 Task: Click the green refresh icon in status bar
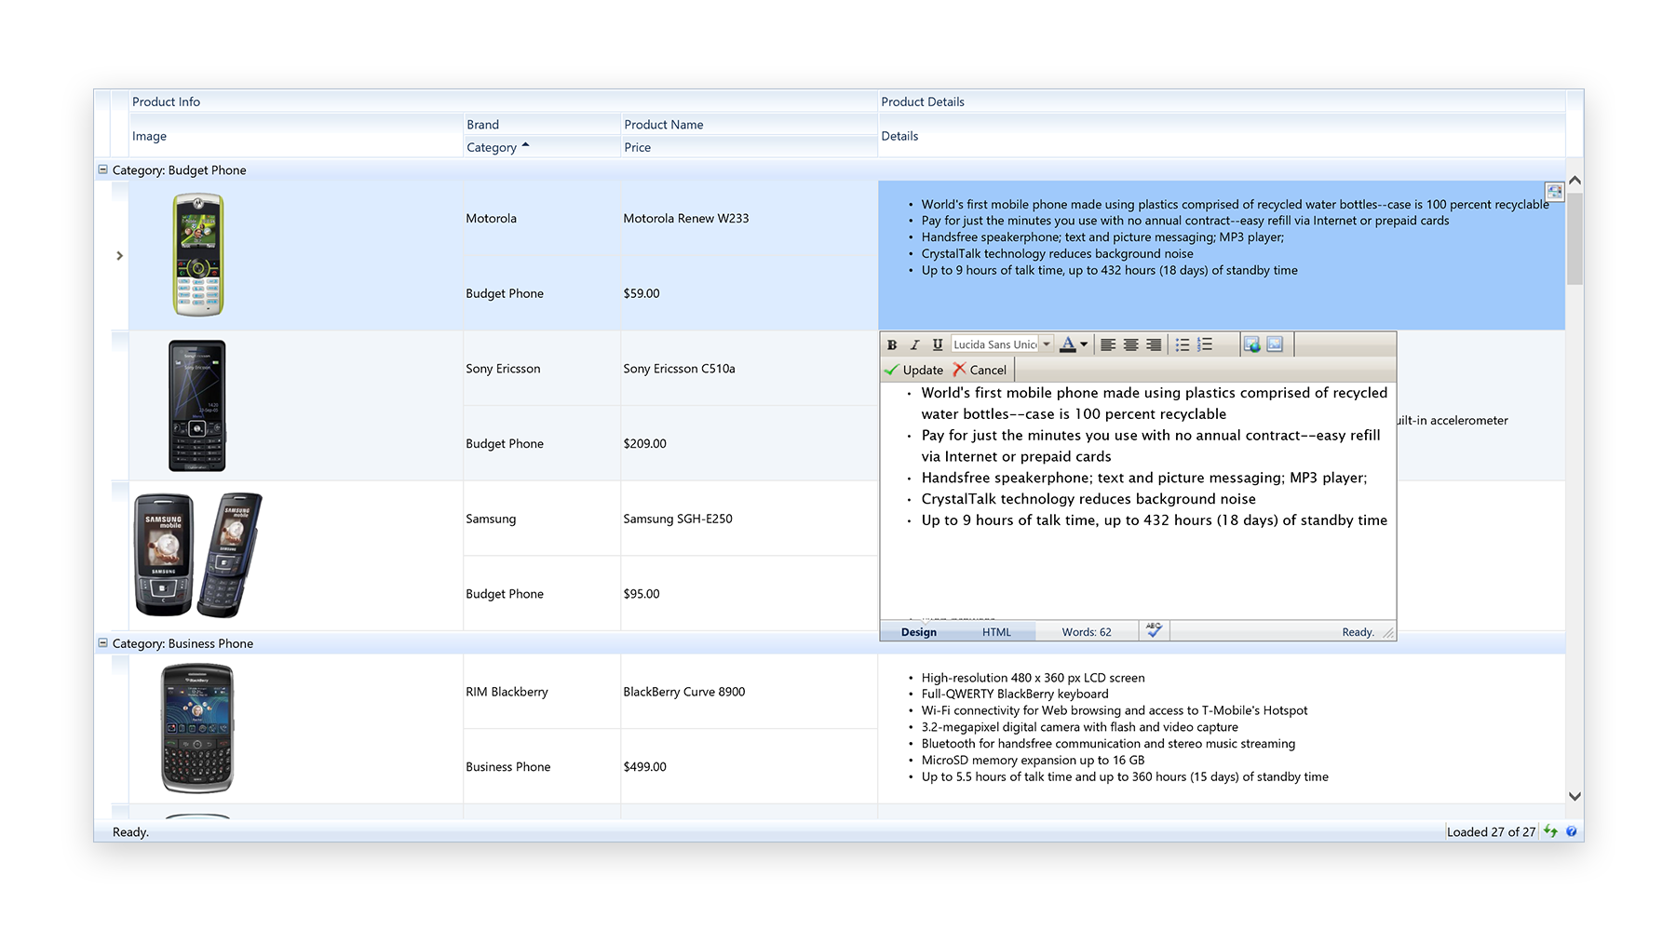[1550, 831]
